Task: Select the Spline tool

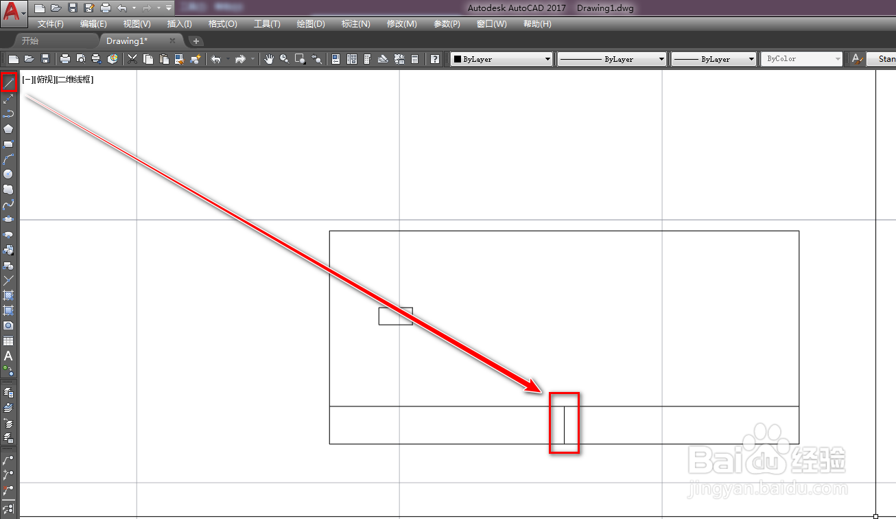Action: (x=8, y=204)
